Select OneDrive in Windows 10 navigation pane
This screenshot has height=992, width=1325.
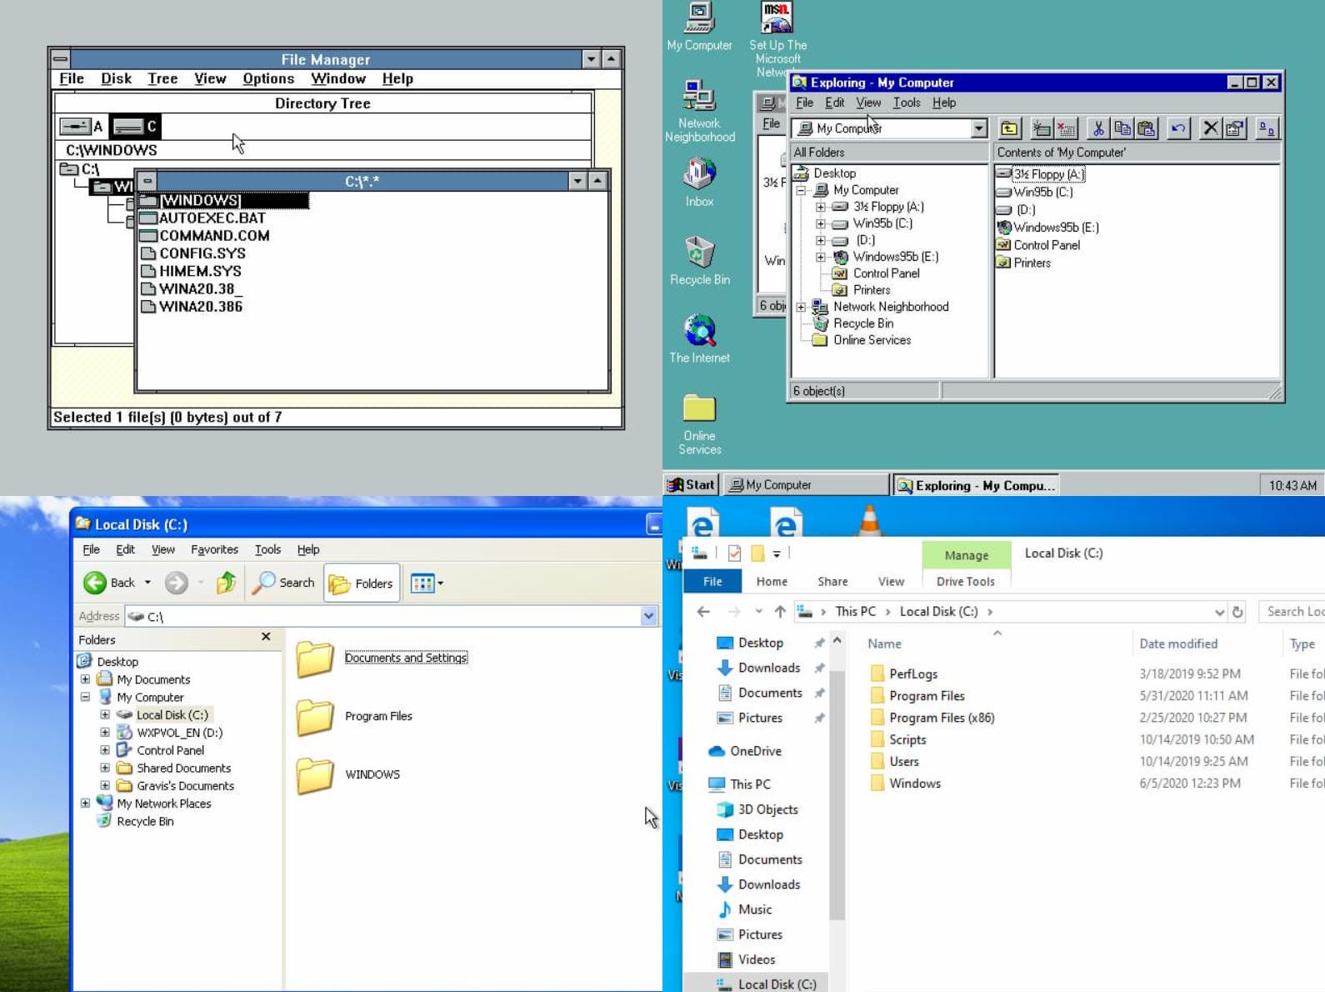[745, 751]
